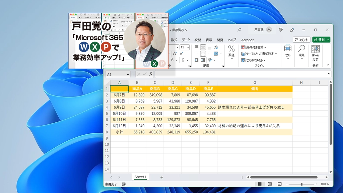Image resolution: width=343 pixels, height=193 pixels.
Task: Click the increase font size icon
Action: coord(175,53)
